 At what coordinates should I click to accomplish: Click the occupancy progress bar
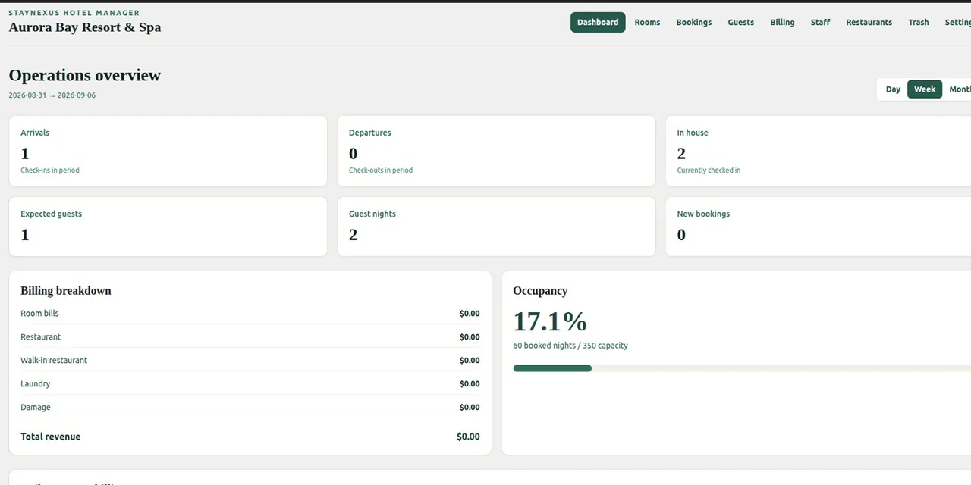(x=742, y=368)
